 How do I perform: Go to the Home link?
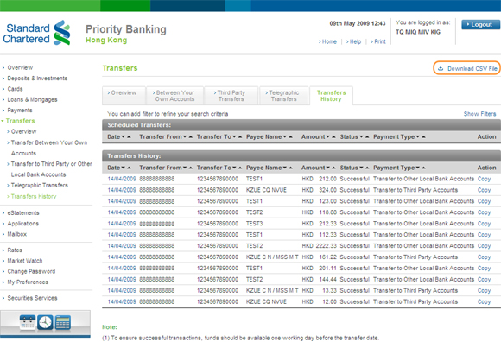[x=329, y=41]
